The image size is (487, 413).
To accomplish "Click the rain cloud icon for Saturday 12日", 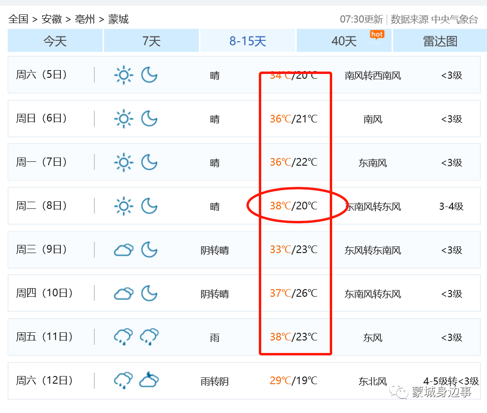I will [x=124, y=381].
